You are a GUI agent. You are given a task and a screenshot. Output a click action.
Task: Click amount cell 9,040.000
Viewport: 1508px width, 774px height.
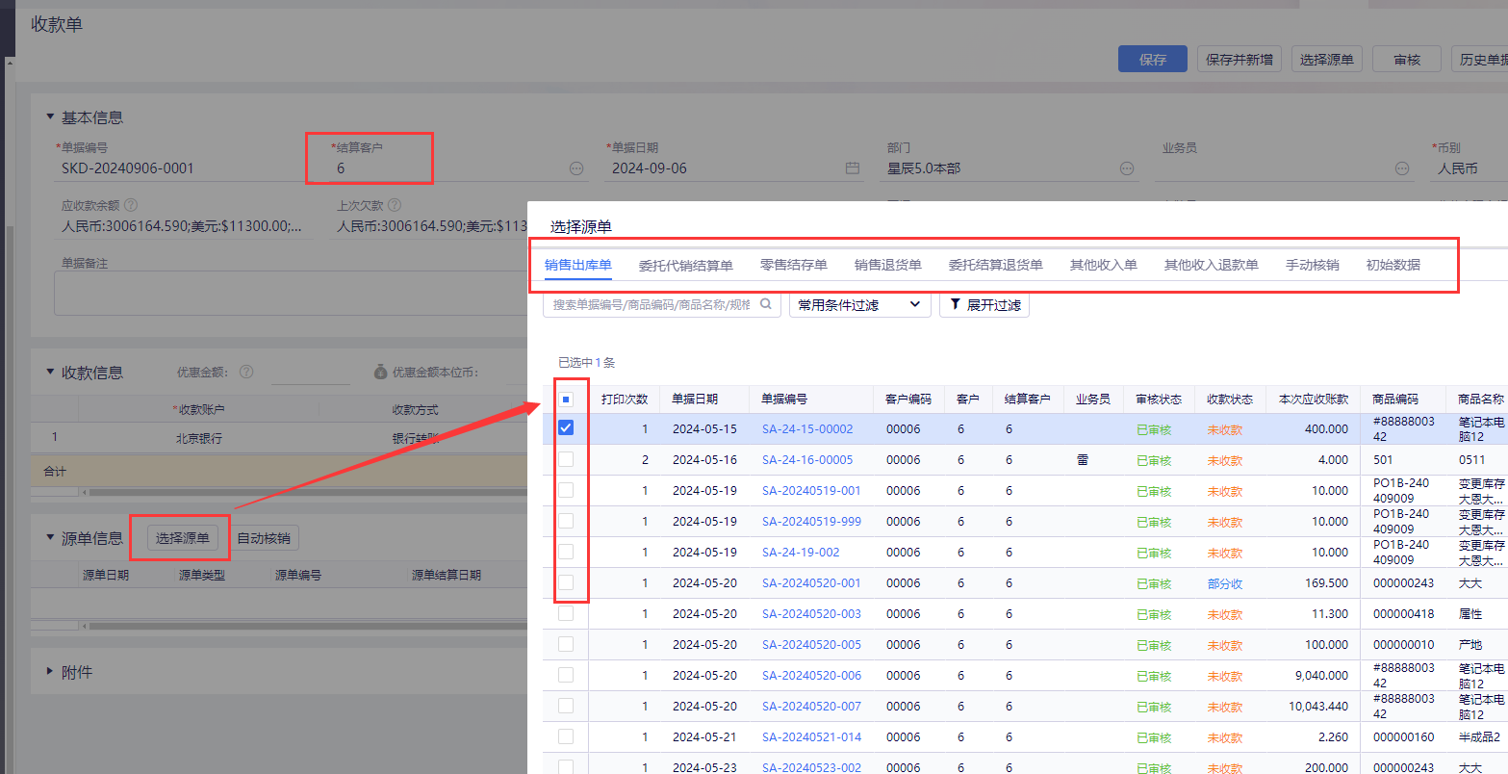click(x=1321, y=676)
